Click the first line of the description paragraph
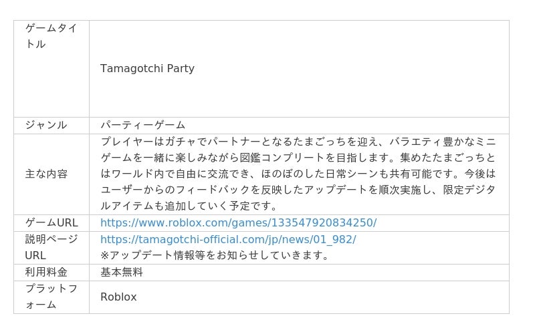The width and height of the screenshot is (535, 334). tap(298, 142)
